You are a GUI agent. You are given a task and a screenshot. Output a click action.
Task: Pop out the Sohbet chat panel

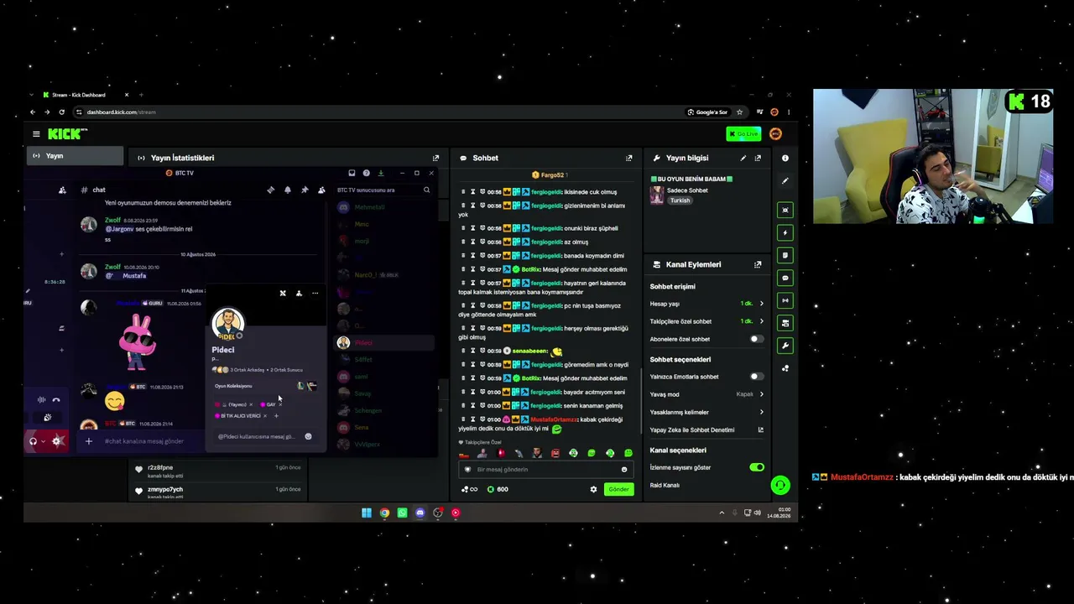pos(629,158)
